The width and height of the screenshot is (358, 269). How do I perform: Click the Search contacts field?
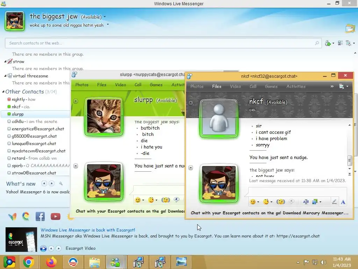coord(163,43)
